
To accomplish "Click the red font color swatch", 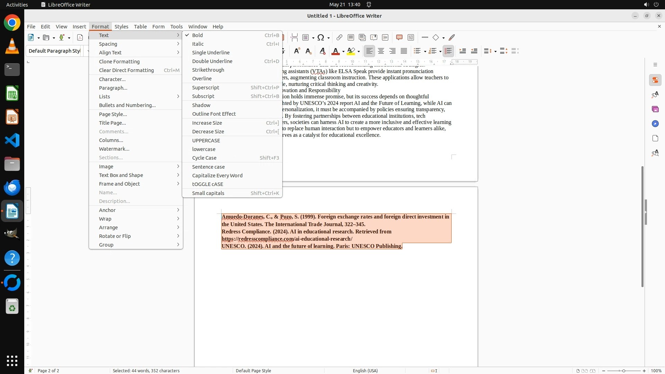I will coord(335,51).
